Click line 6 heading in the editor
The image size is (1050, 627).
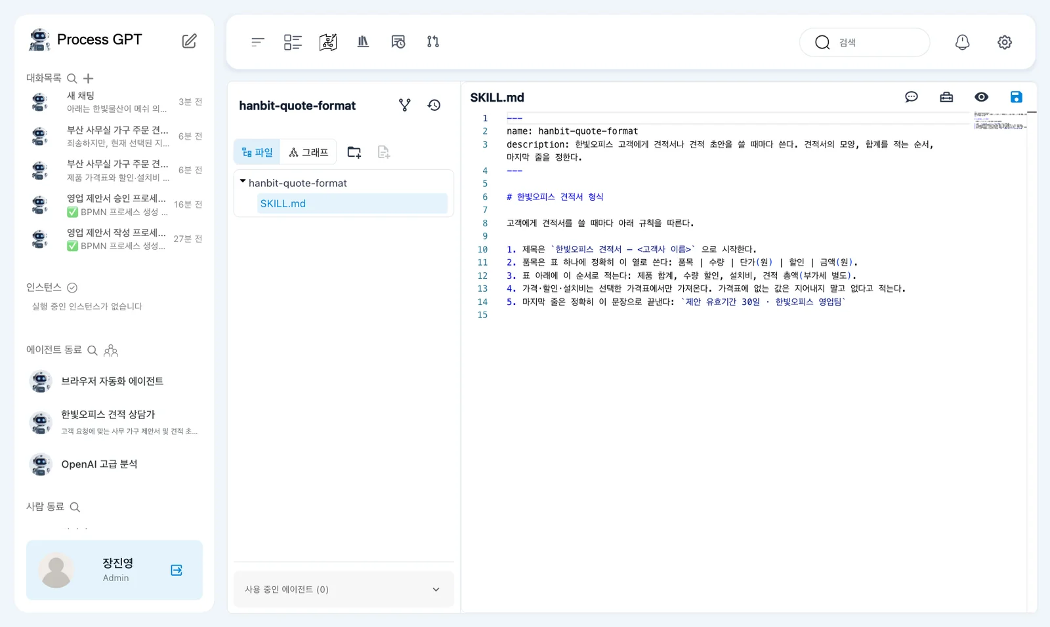click(x=555, y=197)
